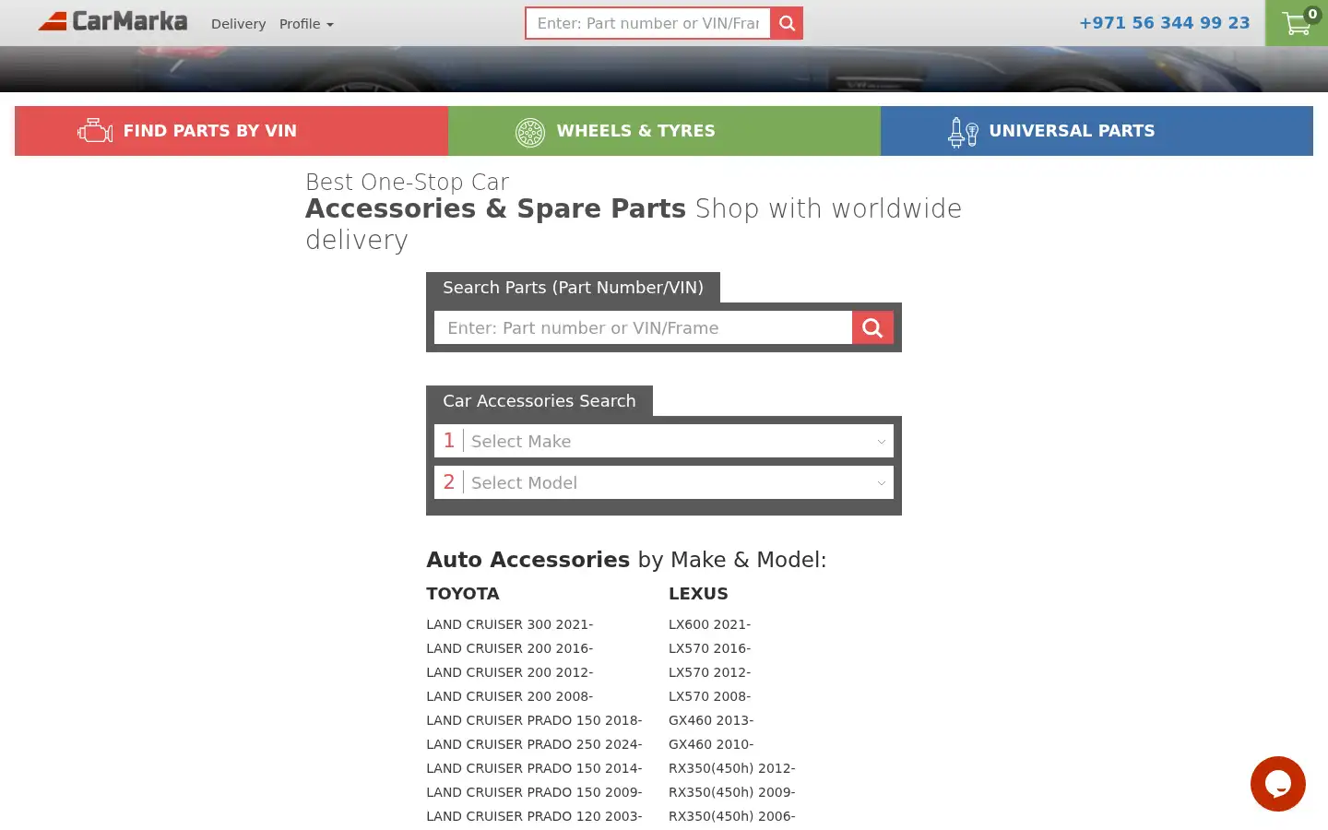Open the shopping cart icon
The height and width of the screenshot is (830, 1328).
click(1297, 23)
